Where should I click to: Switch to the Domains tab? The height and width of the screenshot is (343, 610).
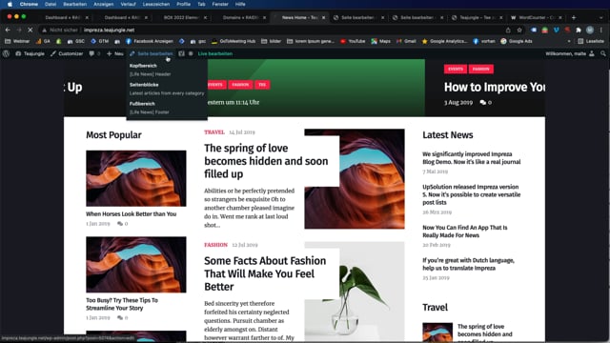click(x=241, y=17)
